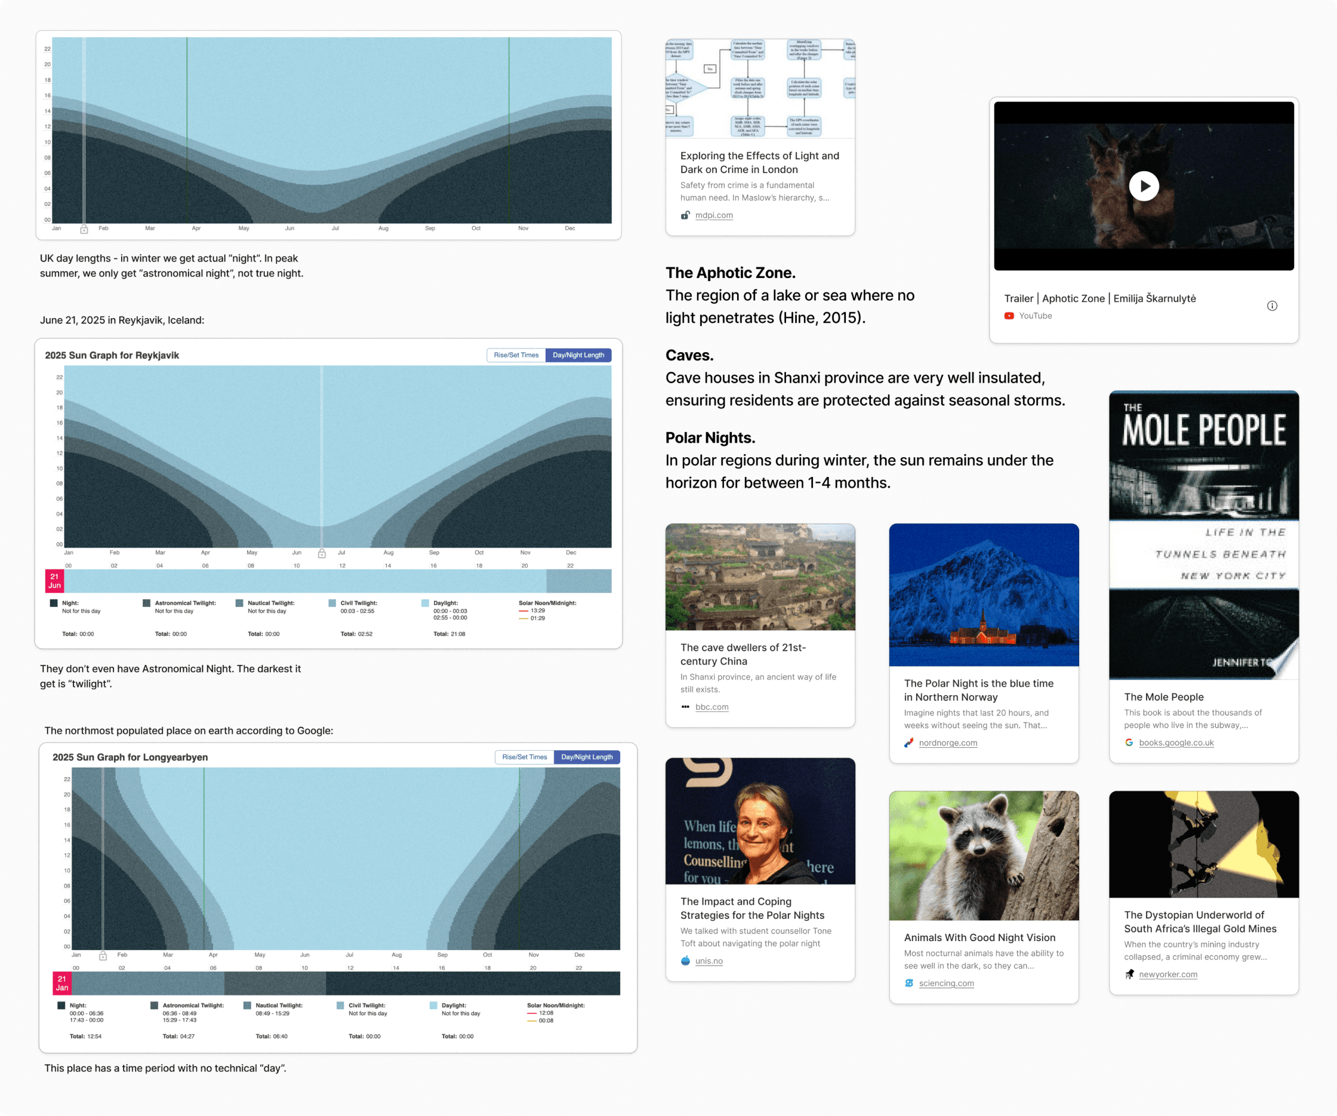Open the newyorker.com link
This screenshot has width=1337, height=1116.
1167,974
